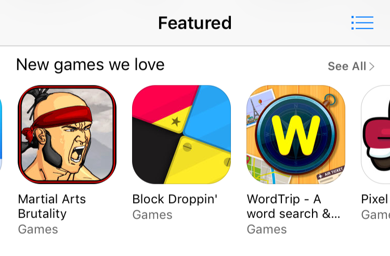Tap the Block Droppin' colorful app icon
The width and height of the screenshot is (390, 256).
click(x=181, y=135)
